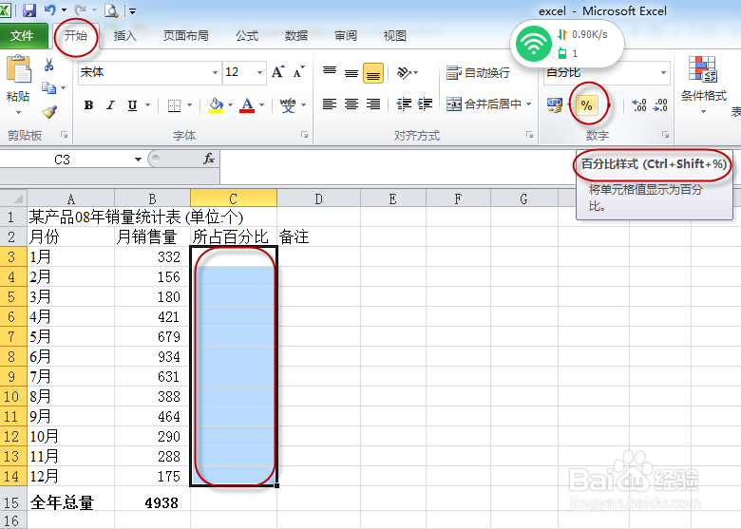This screenshot has height=529, width=741.
Task: Click the Save icon in quick access toolbar
Action: pyautogui.click(x=29, y=10)
